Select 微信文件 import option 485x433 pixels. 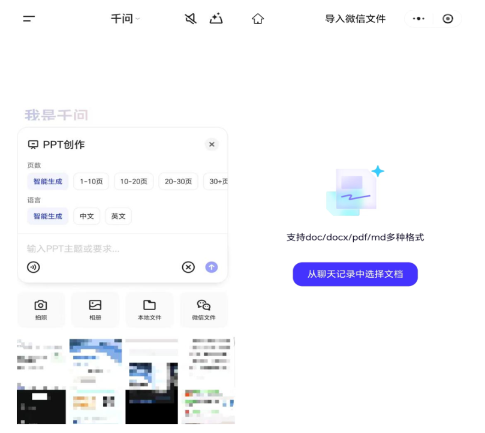tap(203, 309)
